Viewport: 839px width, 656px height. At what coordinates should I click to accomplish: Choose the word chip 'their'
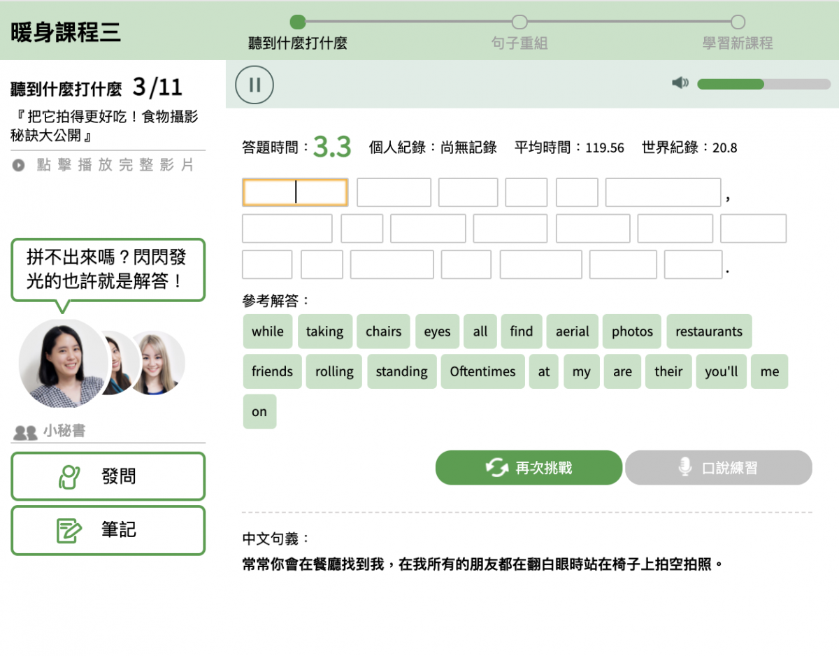point(668,371)
